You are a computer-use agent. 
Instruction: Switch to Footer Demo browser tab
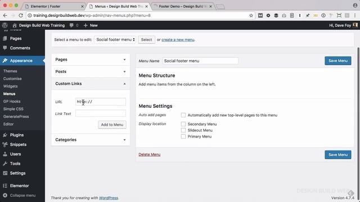coord(183,6)
